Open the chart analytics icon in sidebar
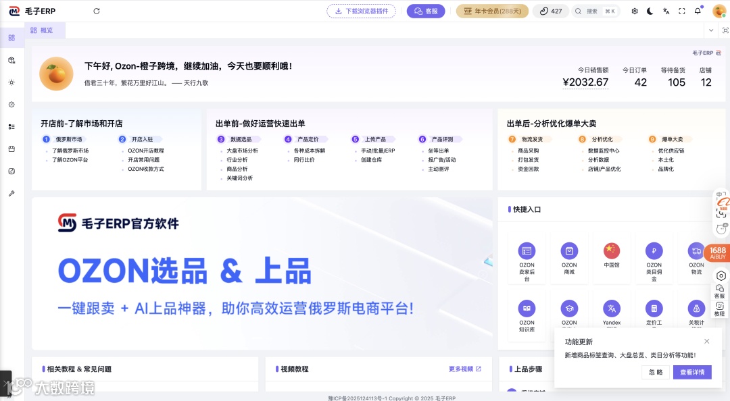 point(11,171)
